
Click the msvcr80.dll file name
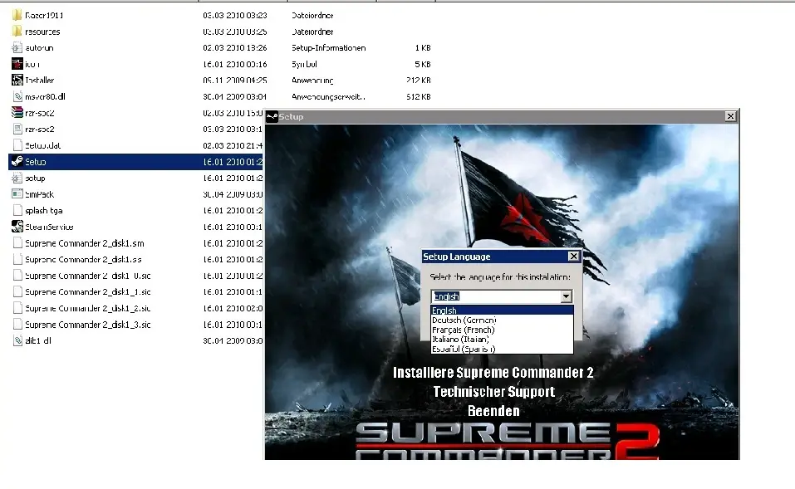coord(45,96)
